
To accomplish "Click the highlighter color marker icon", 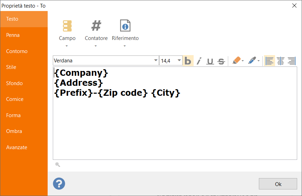I will [x=236, y=61].
